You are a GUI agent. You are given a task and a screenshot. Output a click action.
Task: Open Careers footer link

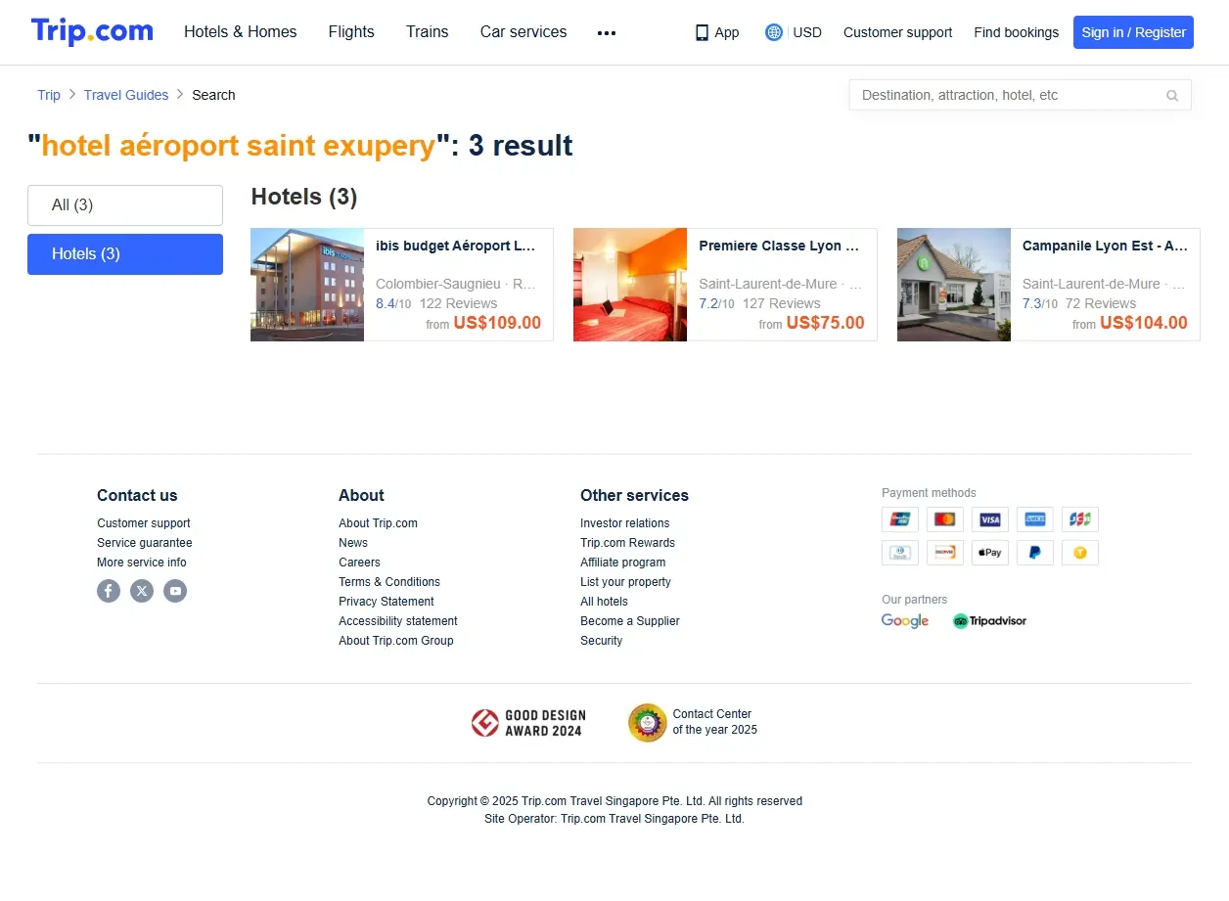coord(359,563)
